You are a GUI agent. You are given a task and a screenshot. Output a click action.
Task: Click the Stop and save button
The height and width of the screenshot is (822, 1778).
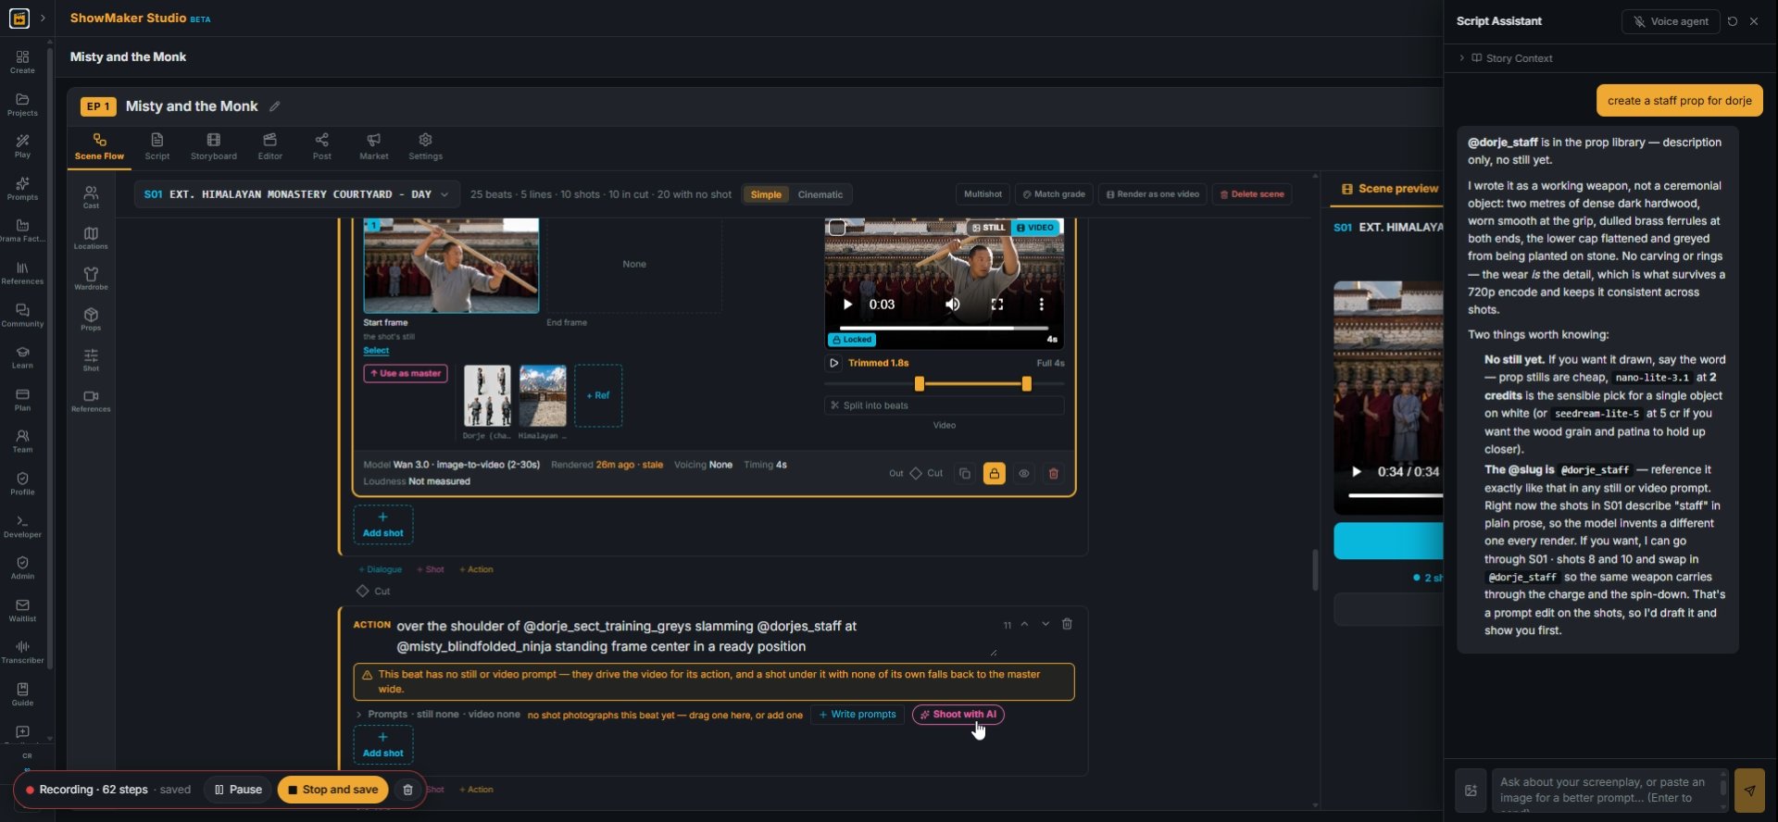pos(332,790)
